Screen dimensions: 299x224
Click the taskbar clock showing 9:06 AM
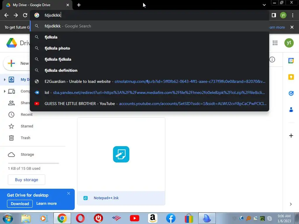tap(284, 218)
